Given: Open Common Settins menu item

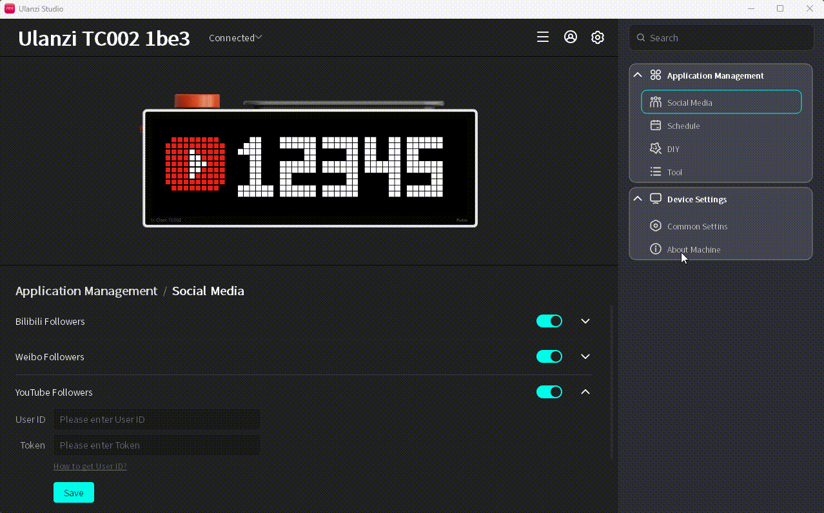Looking at the screenshot, I should pyautogui.click(x=721, y=226).
